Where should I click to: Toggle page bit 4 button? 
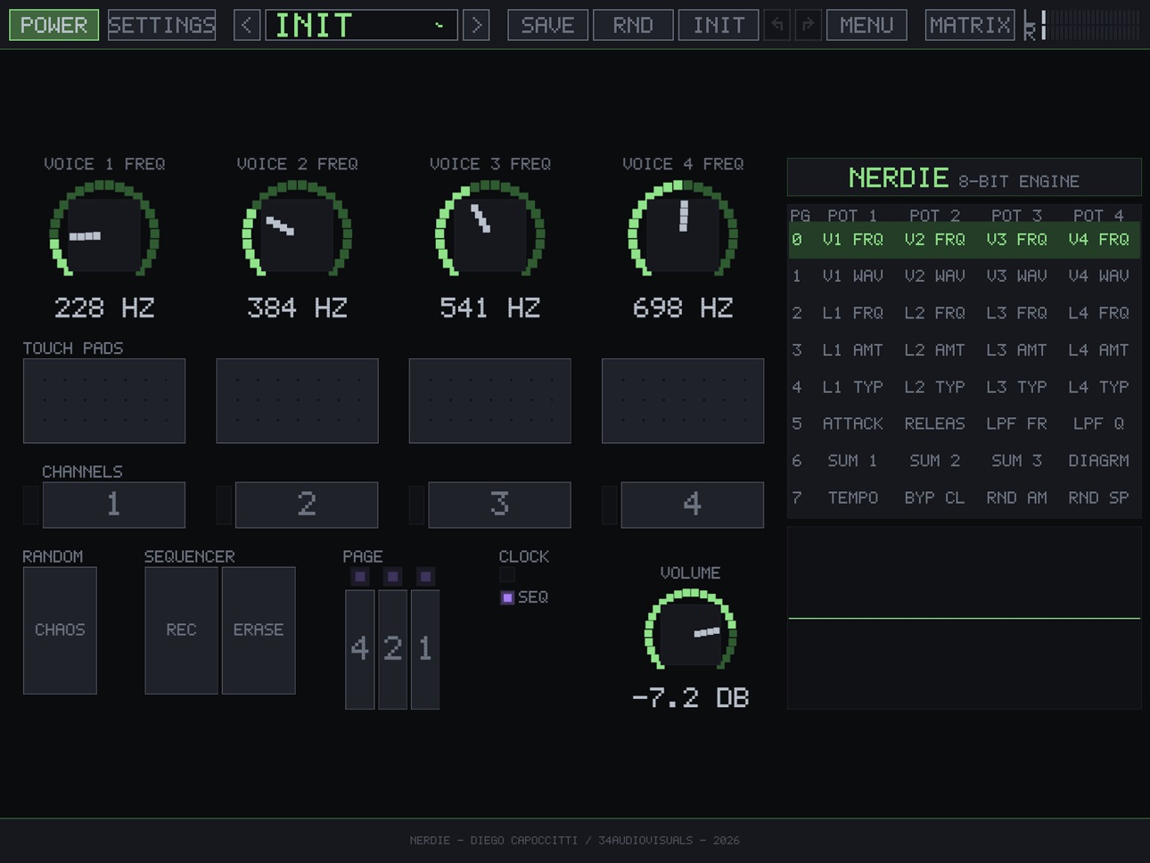(x=360, y=649)
